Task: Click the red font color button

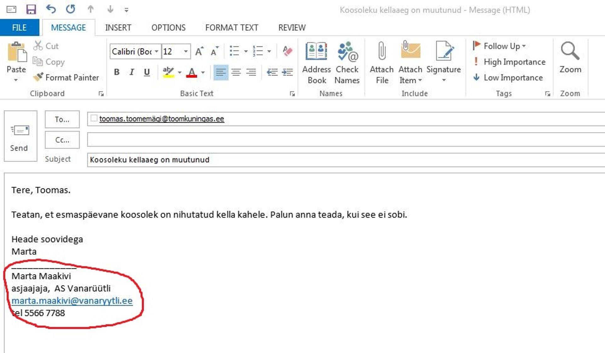Action: tap(192, 72)
